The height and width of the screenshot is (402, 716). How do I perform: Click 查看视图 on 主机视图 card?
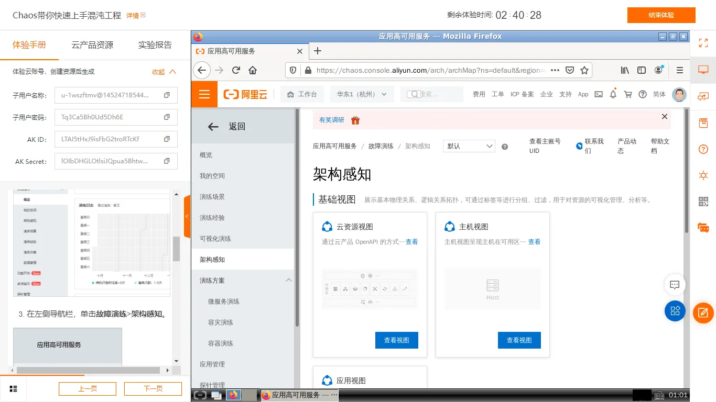[x=519, y=340]
